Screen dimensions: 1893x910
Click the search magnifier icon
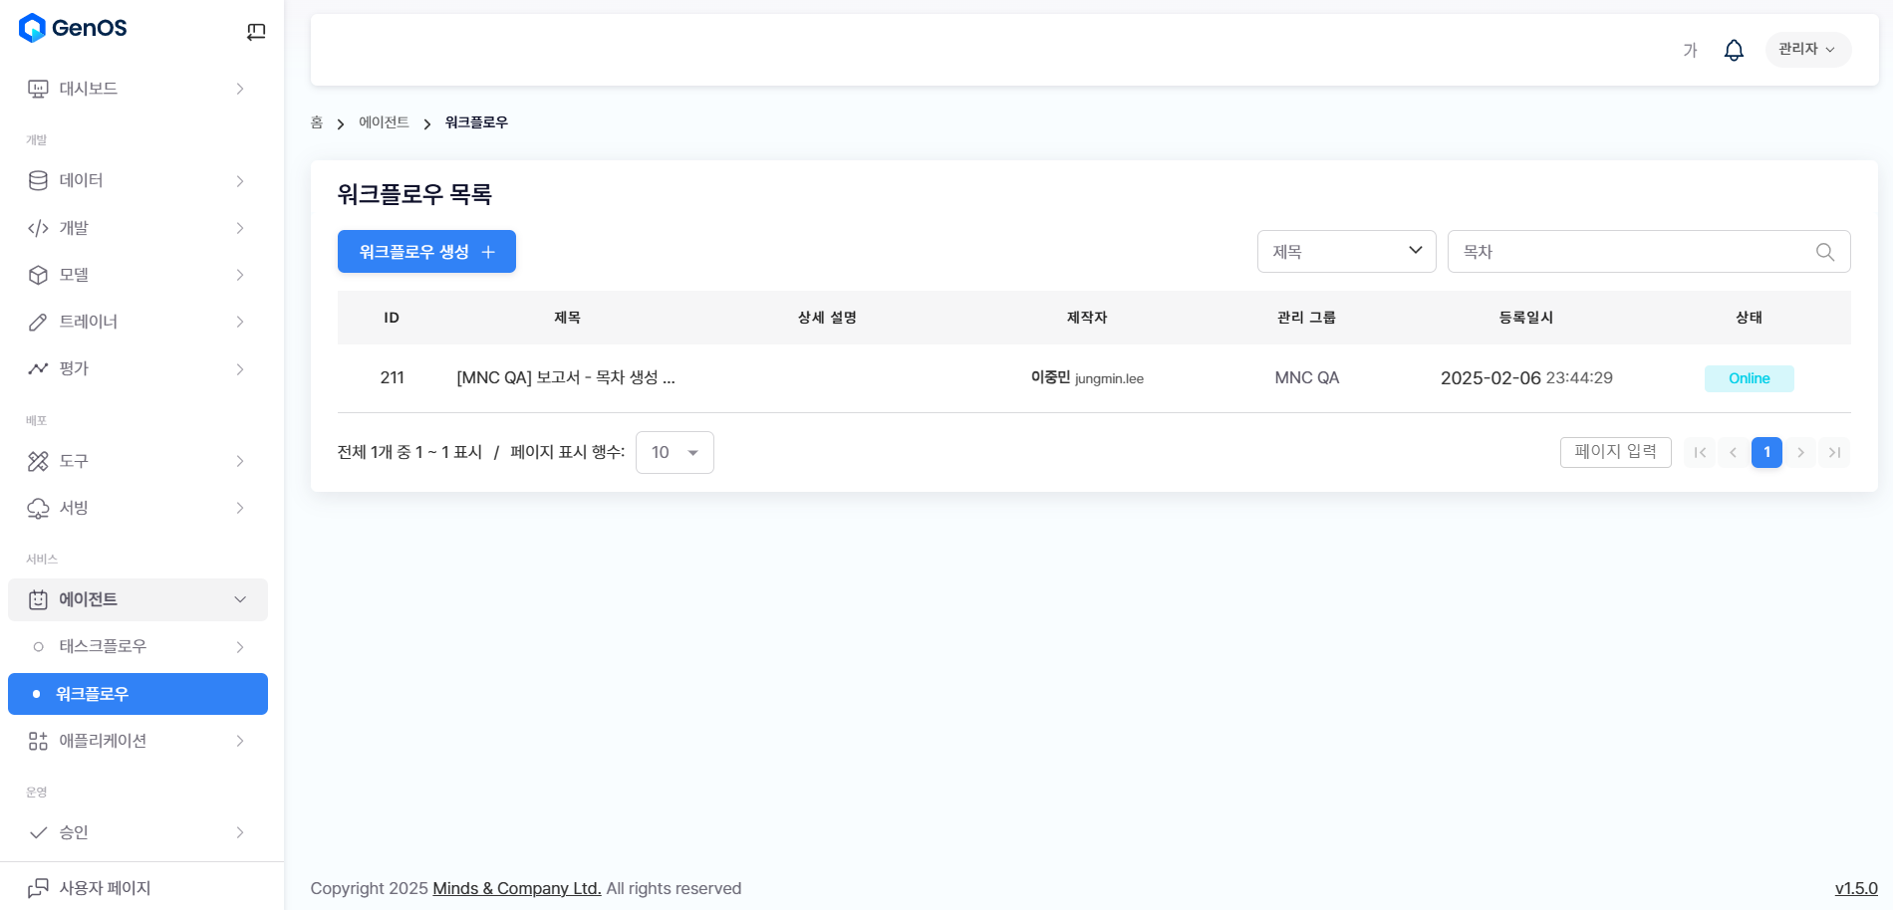pyautogui.click(x=1824, y=252)
